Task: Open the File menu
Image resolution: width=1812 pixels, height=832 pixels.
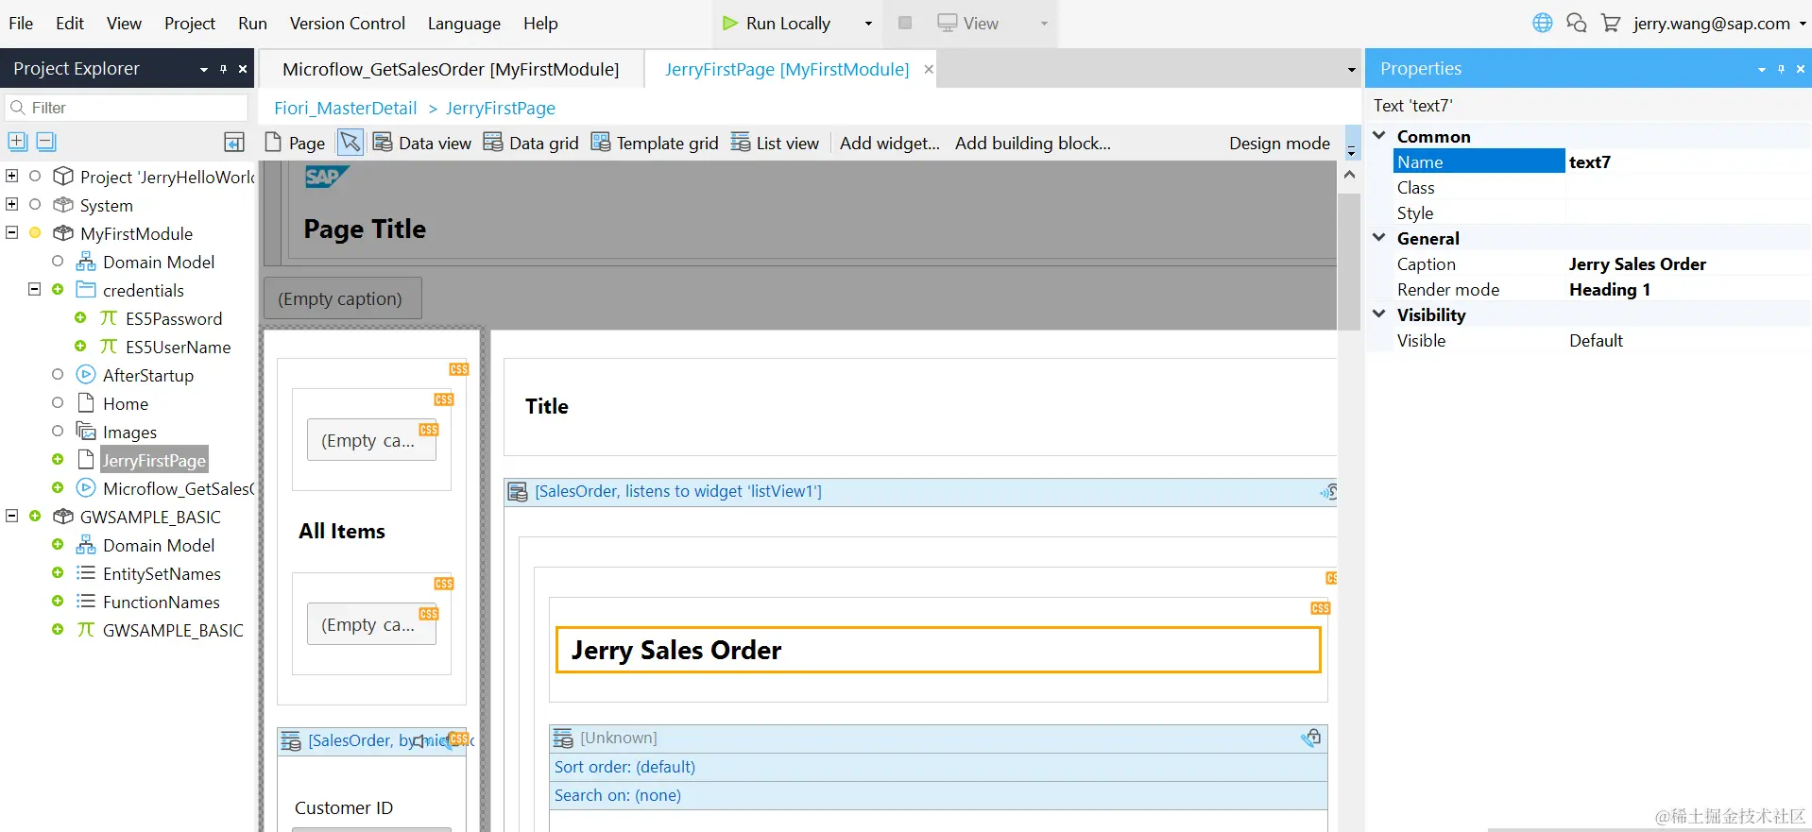Action: tap(21, 23)
